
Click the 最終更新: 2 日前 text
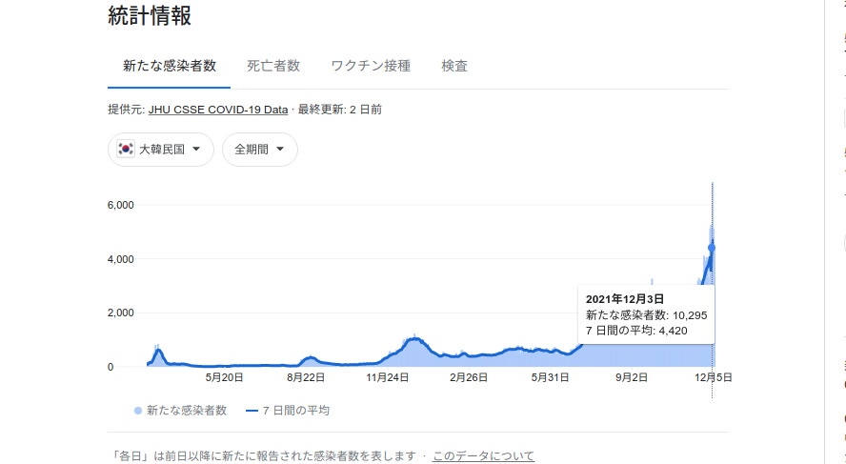[x=340, y=110]
